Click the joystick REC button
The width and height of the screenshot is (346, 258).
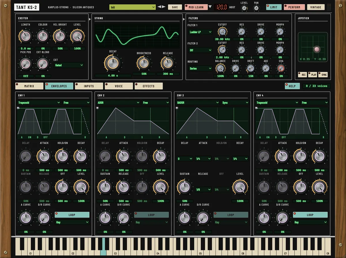[x=303, y=75]
